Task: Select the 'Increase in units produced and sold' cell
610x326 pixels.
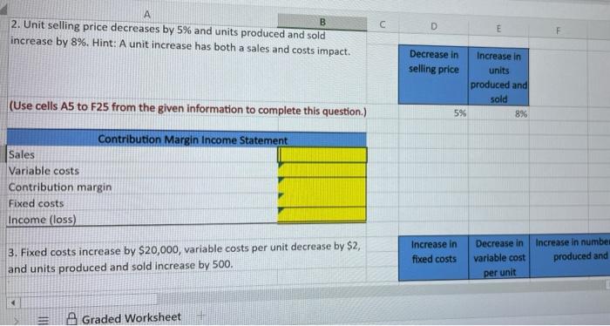Action: pyautogui.click(x=498, y=76)
